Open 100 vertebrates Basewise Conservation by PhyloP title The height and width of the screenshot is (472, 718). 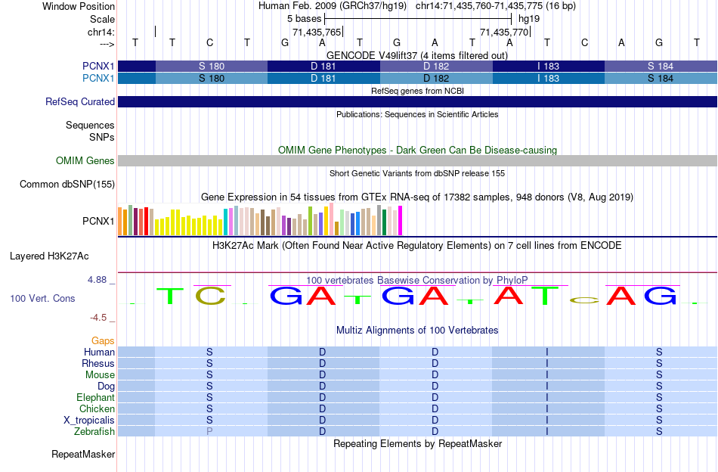pyautogui.click(x=417, y=280)
